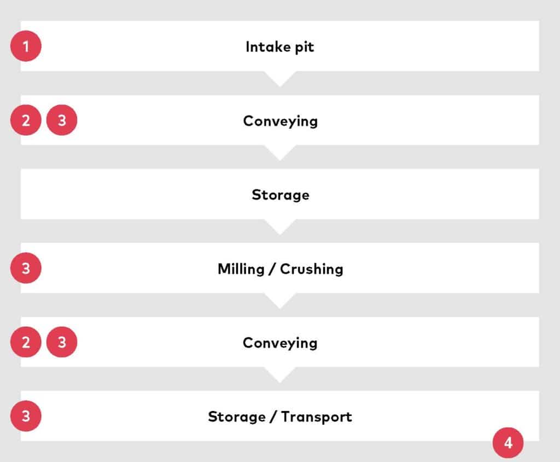
Task: Click the arrow below the Storage step
Action: [280, 227]
